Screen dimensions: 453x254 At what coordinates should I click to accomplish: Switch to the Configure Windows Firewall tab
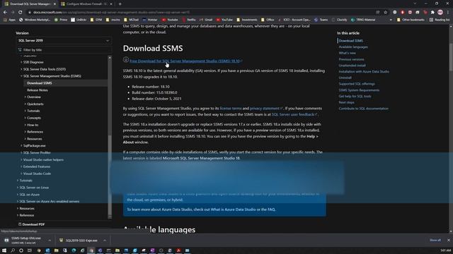pos(86,4)
